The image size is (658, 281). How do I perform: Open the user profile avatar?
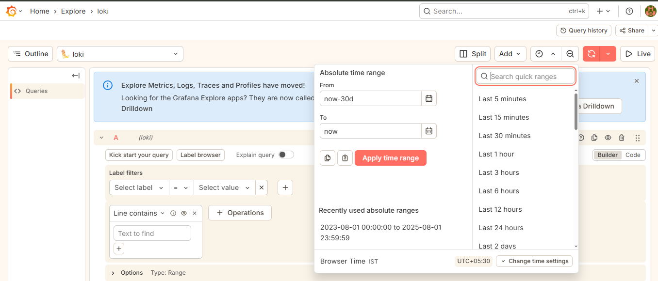pyautogui.click(x=650, y=11)
